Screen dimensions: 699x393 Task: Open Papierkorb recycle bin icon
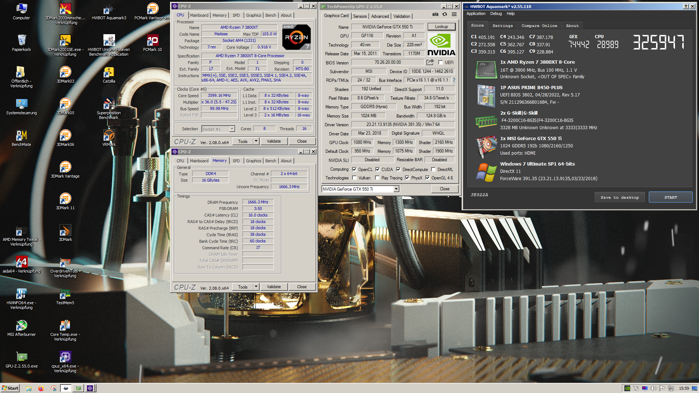tap(21, 43)
